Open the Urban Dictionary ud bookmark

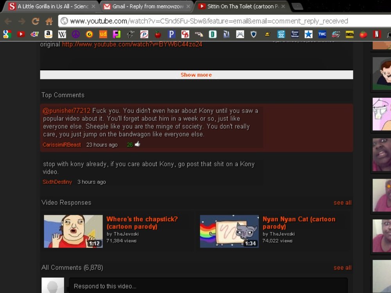[x=103, y=34]
